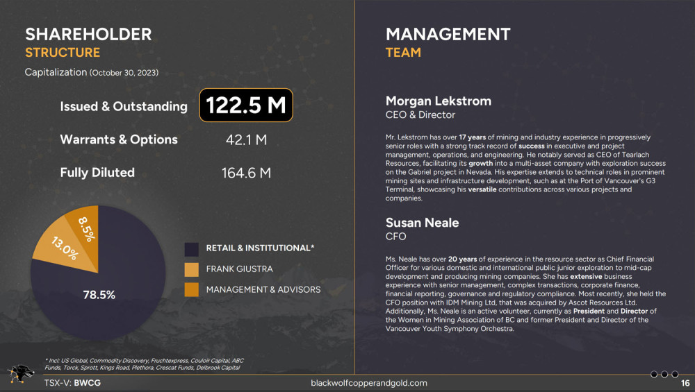The image size is (695, 392).
Task: Click the TSX-V: BWCG ticker text
Action: point(72,383)
